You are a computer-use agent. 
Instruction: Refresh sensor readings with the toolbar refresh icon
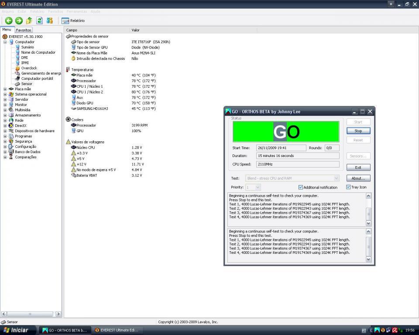point(40,21)
